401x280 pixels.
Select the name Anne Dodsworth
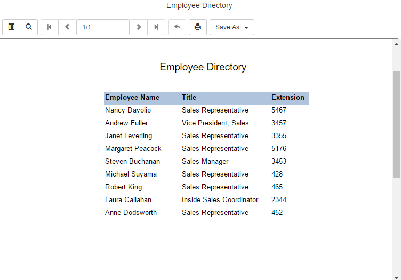[x=131, y=212]
